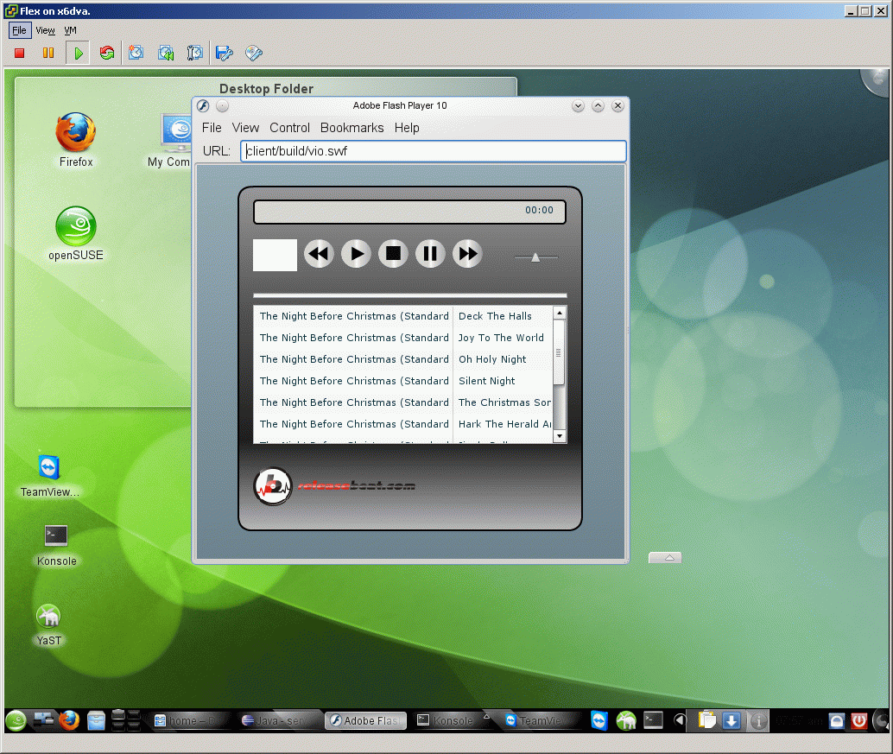Reset the VM with the red-green arrows icon
The image size is (893, 754).
pos(107,53)
